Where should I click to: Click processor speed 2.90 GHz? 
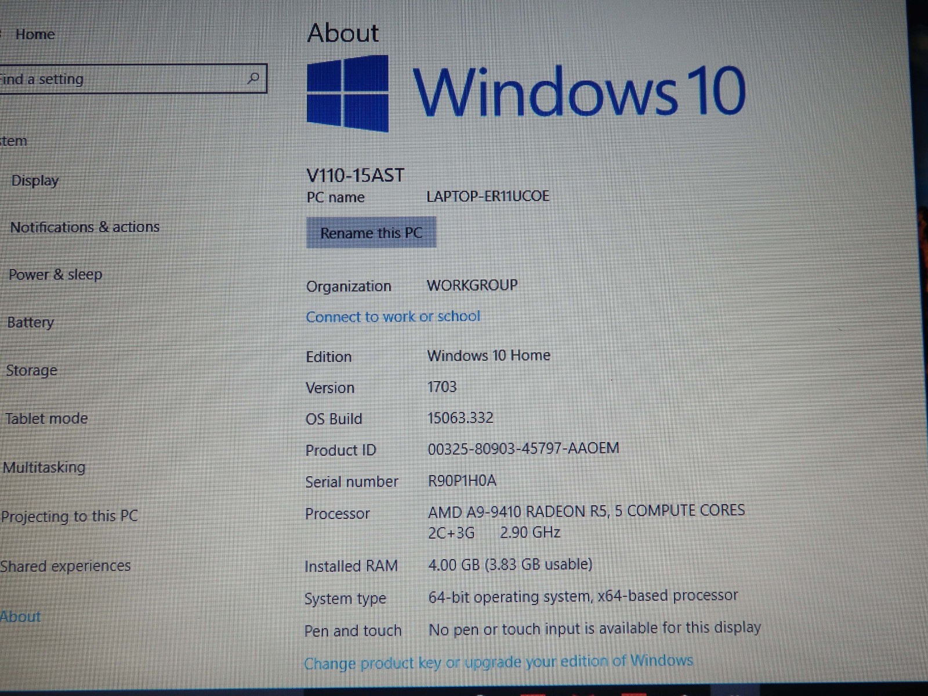coord(530,532)
